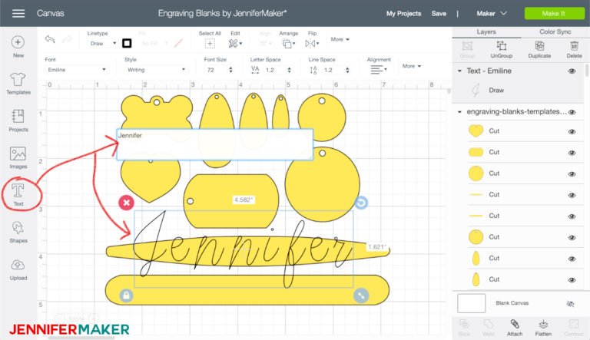Select the Text tool
Image resolution: width=590 pixels, height=340 pixels.
click(x=18, y=194)
